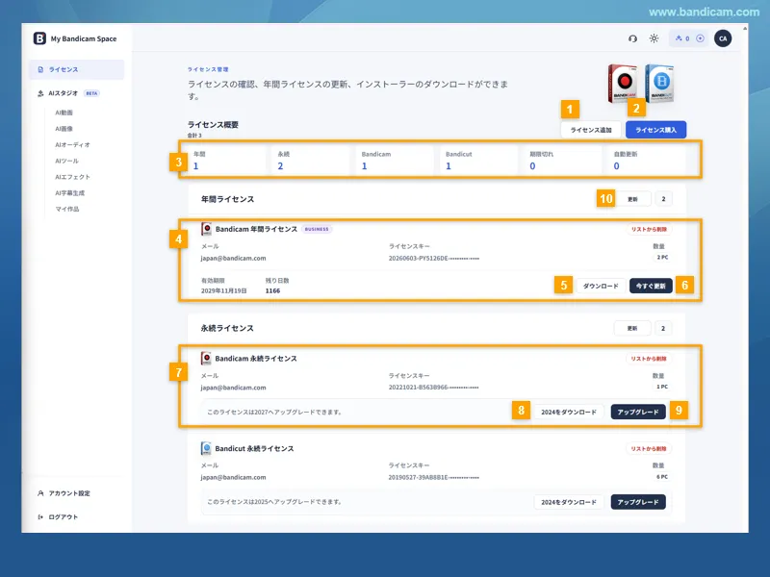Click license key starting 20190527-39AB8B1E
Viewport: 770px width, 577px height.
(x=434, y=477)
